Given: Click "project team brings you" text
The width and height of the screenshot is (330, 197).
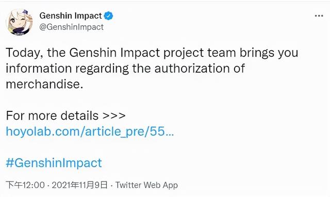Looking at the screenshot, I should pos(230,53).
